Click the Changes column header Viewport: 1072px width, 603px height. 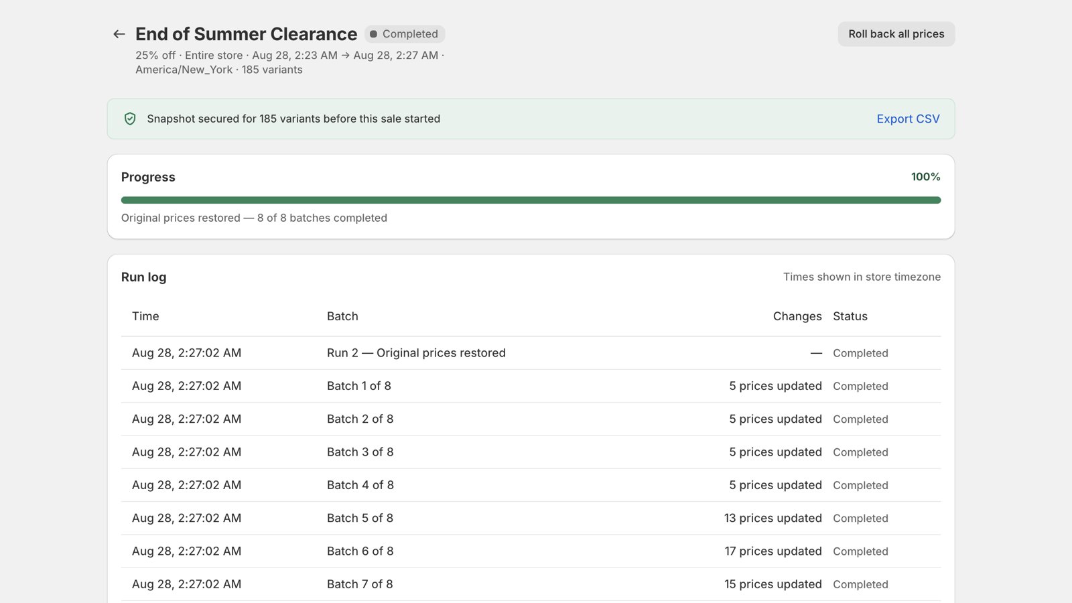pyautogui.click(x=797, y=316)
